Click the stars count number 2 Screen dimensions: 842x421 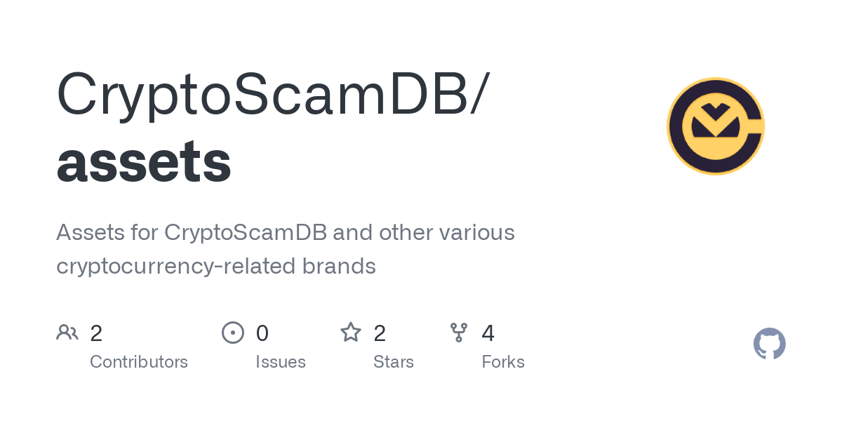380,333
